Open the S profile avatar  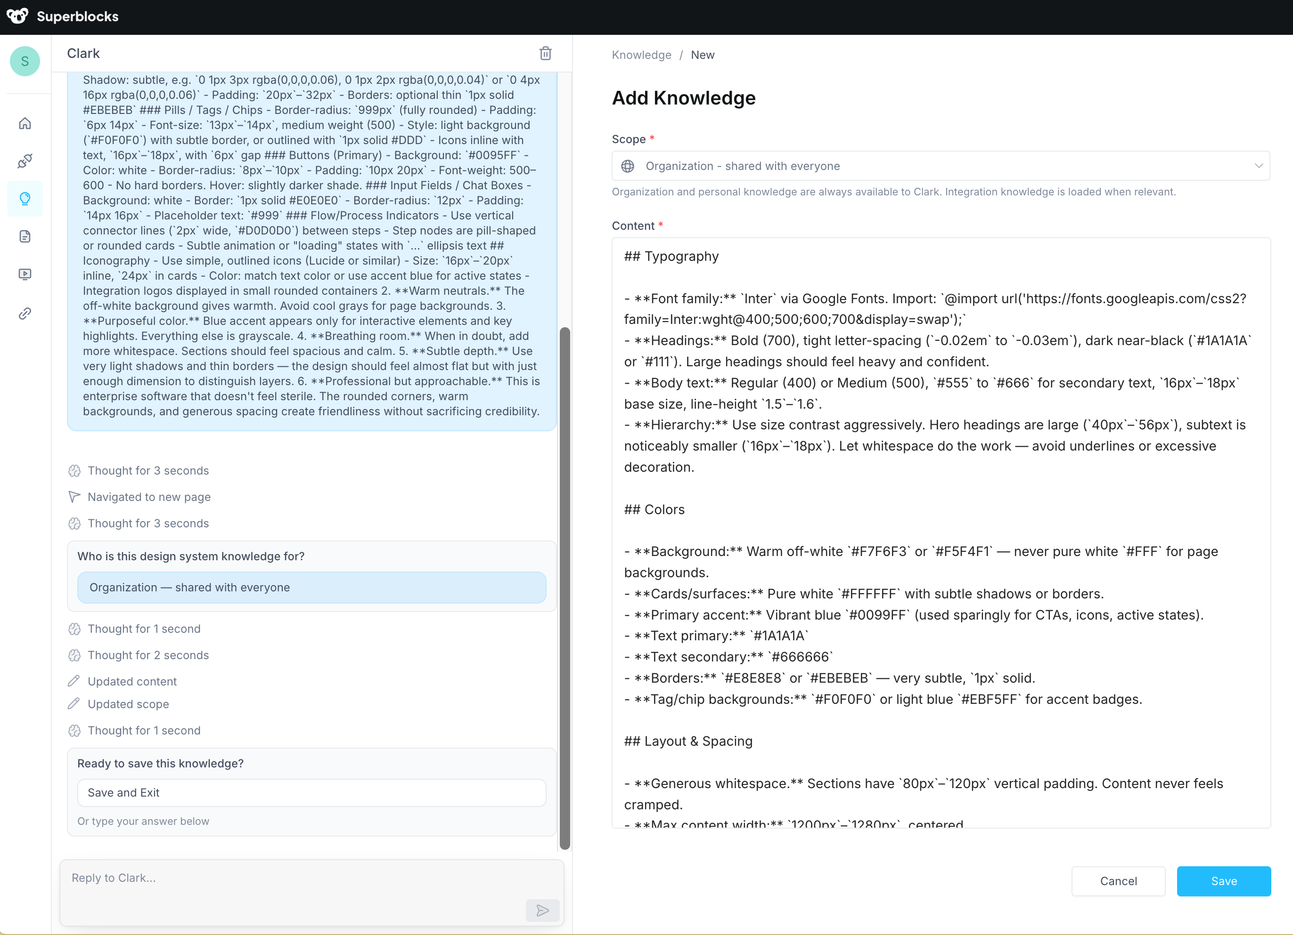(25, 61)
